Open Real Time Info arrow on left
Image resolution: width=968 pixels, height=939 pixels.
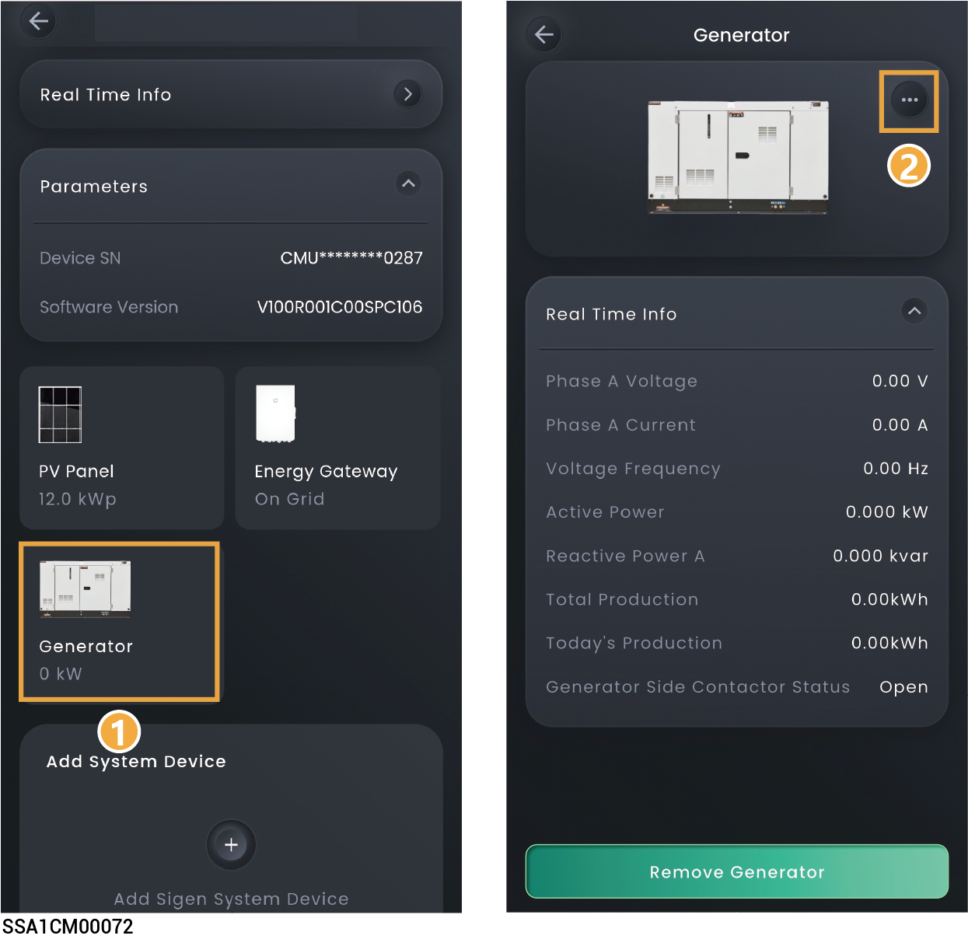pos(407,95)
